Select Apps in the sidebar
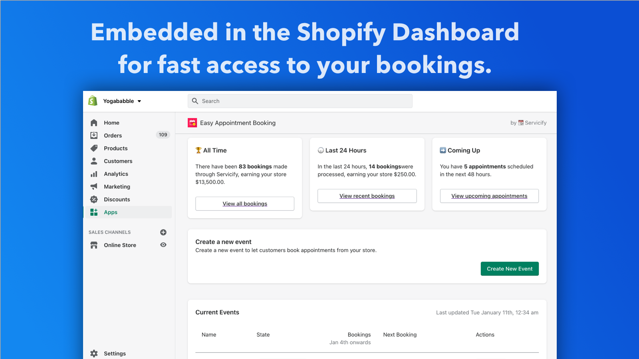This screenshot has width=639, height=359. (x=111, y=212)
